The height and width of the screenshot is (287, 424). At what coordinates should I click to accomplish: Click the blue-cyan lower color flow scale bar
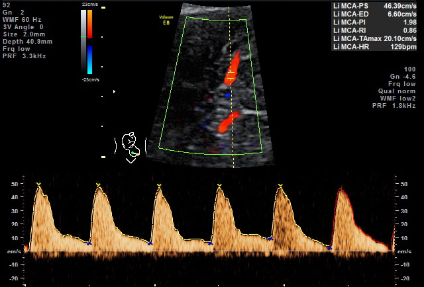coord(90,60)
